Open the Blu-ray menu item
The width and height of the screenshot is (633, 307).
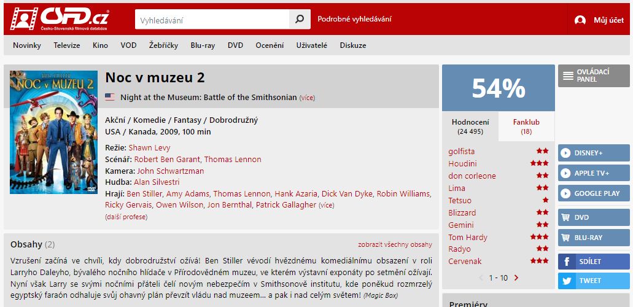[203, 45]
